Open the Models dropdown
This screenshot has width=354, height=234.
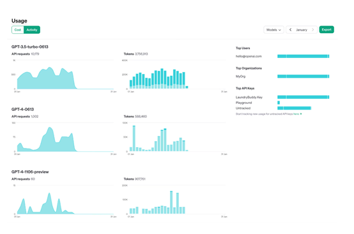pyautogui.click(x=273, y=30)
